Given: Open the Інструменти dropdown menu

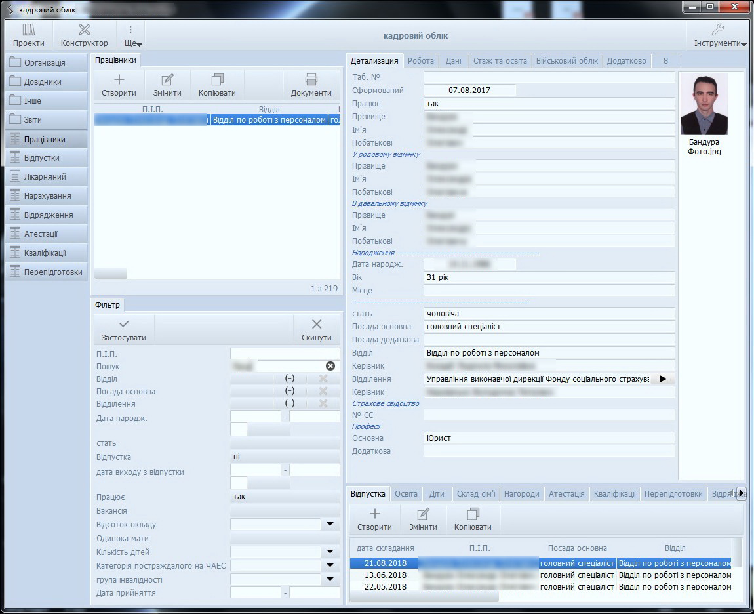Looking at the screenshot, I should 719,35.
